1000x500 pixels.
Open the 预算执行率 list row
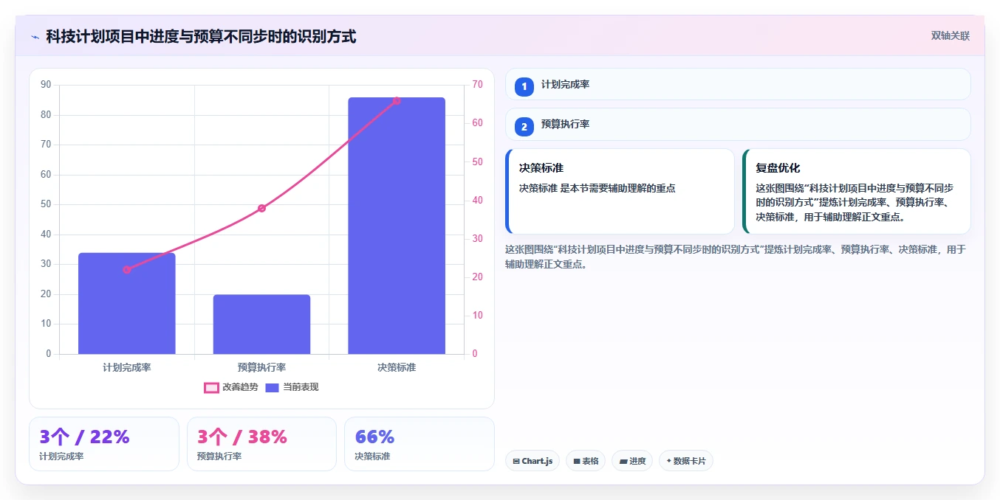[x=738, y=124]
